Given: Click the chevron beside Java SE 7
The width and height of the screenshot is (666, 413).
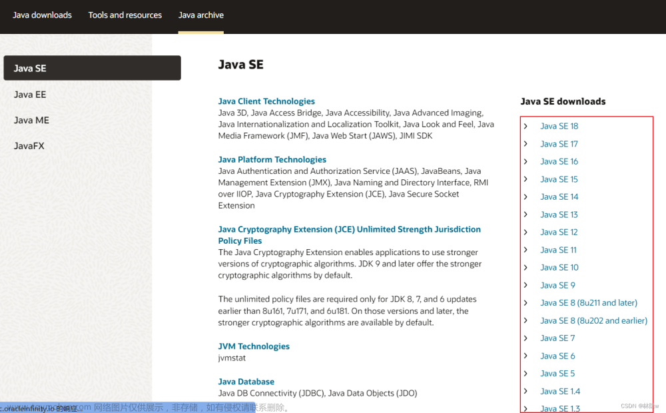Looking at the screenshot, I should point(526,338).
